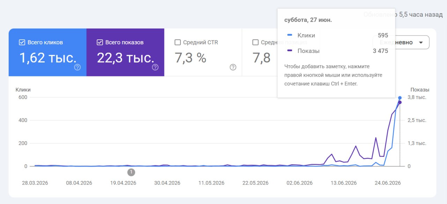Click the 19.04.2026 axis date label

point(123,183)
